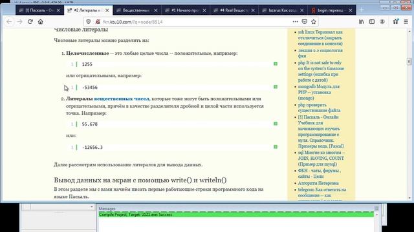The height and width of the screenshot is (232, 414).
Task: Select code text '-53456'
Action: [x=90, y=88]
